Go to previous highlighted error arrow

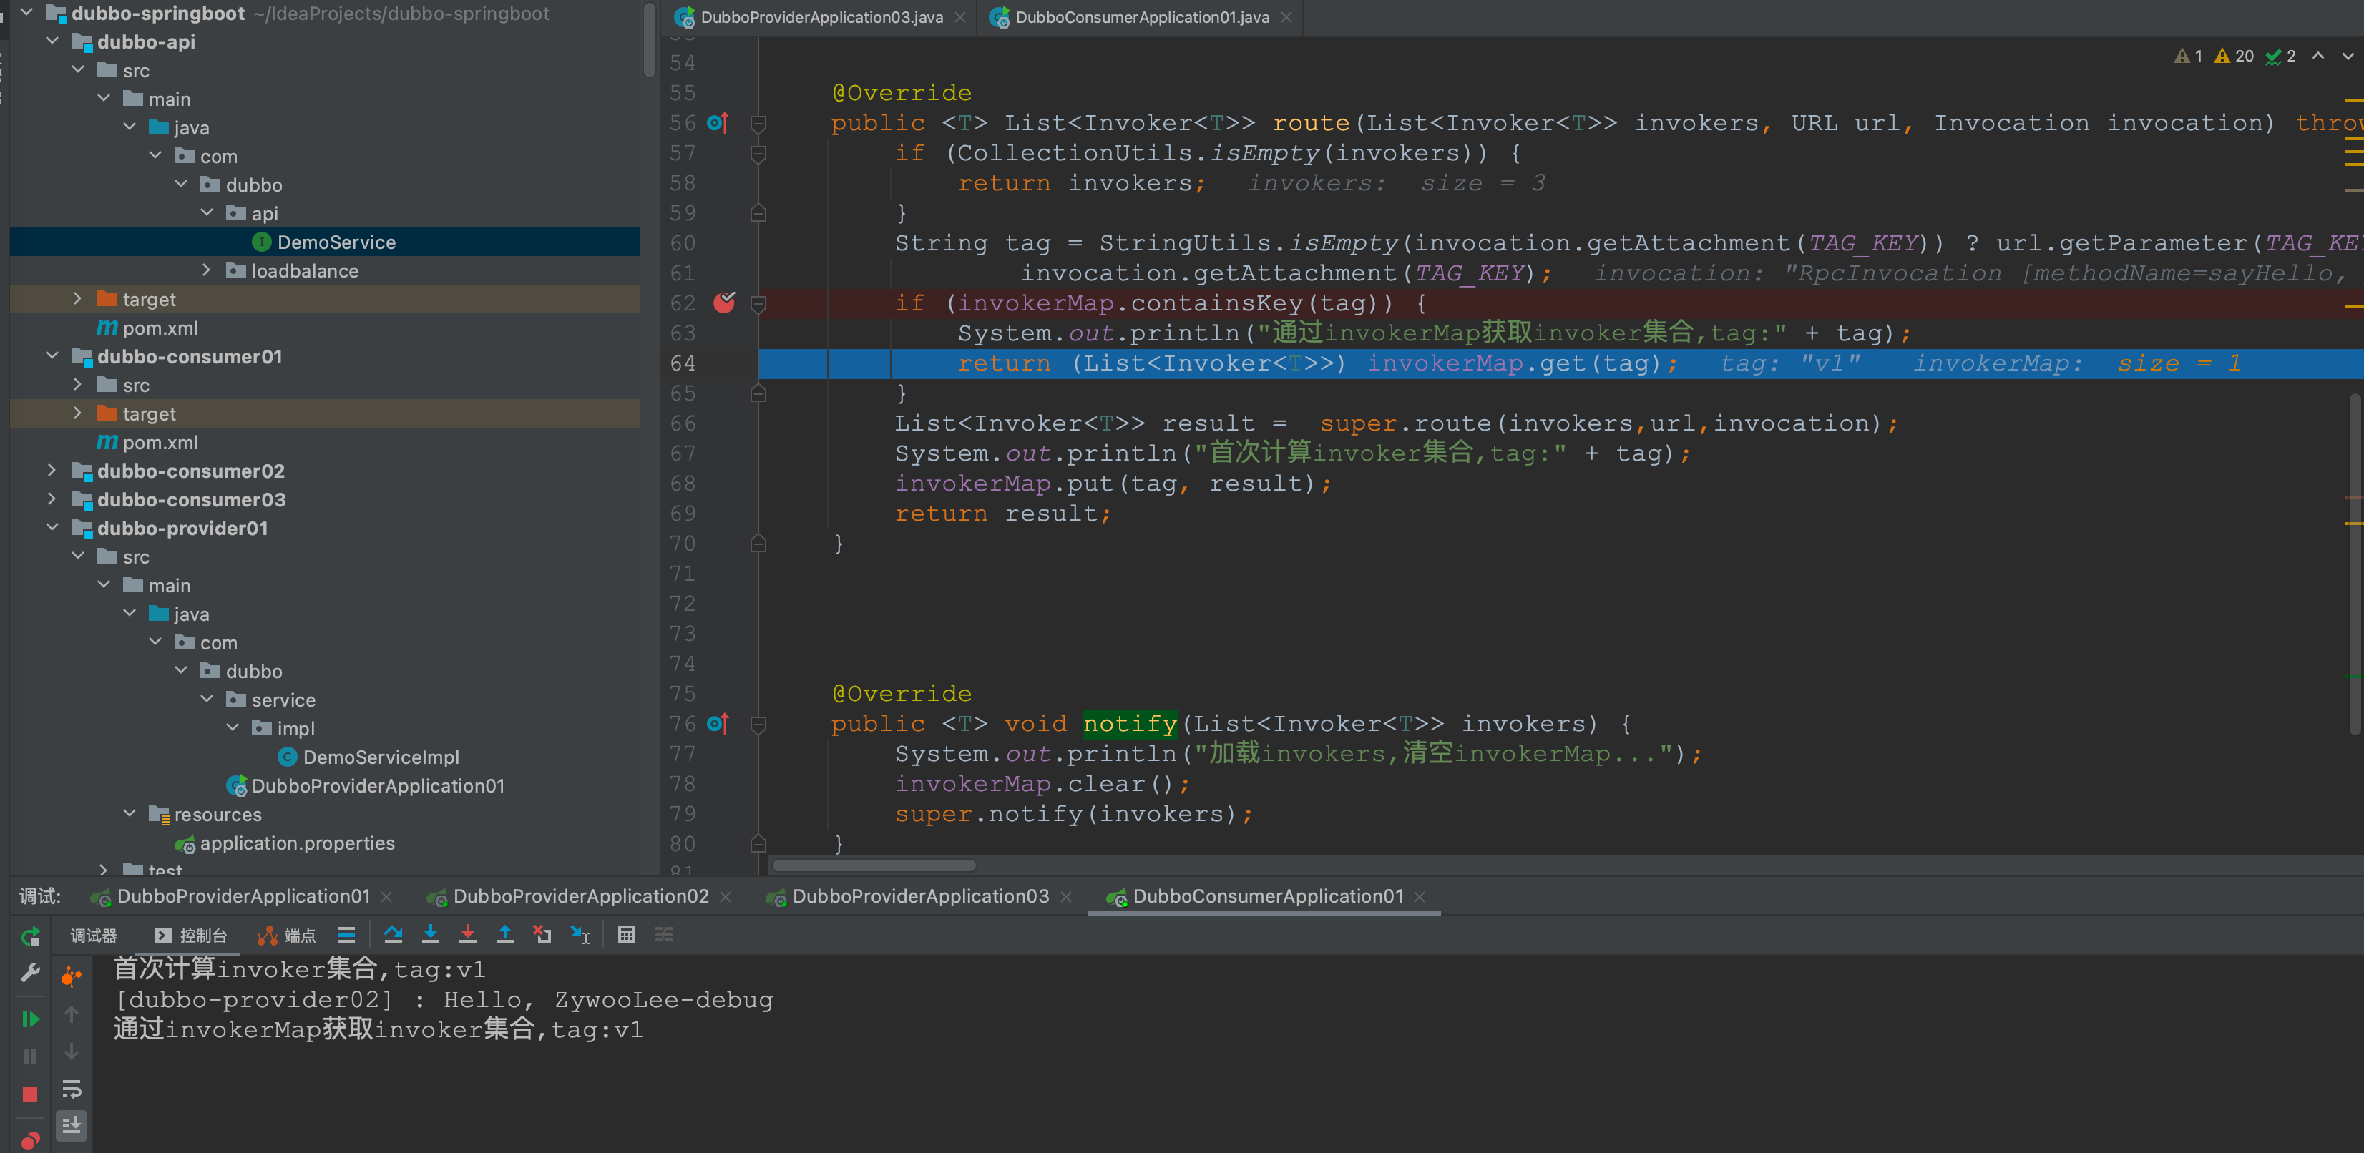2318,56
